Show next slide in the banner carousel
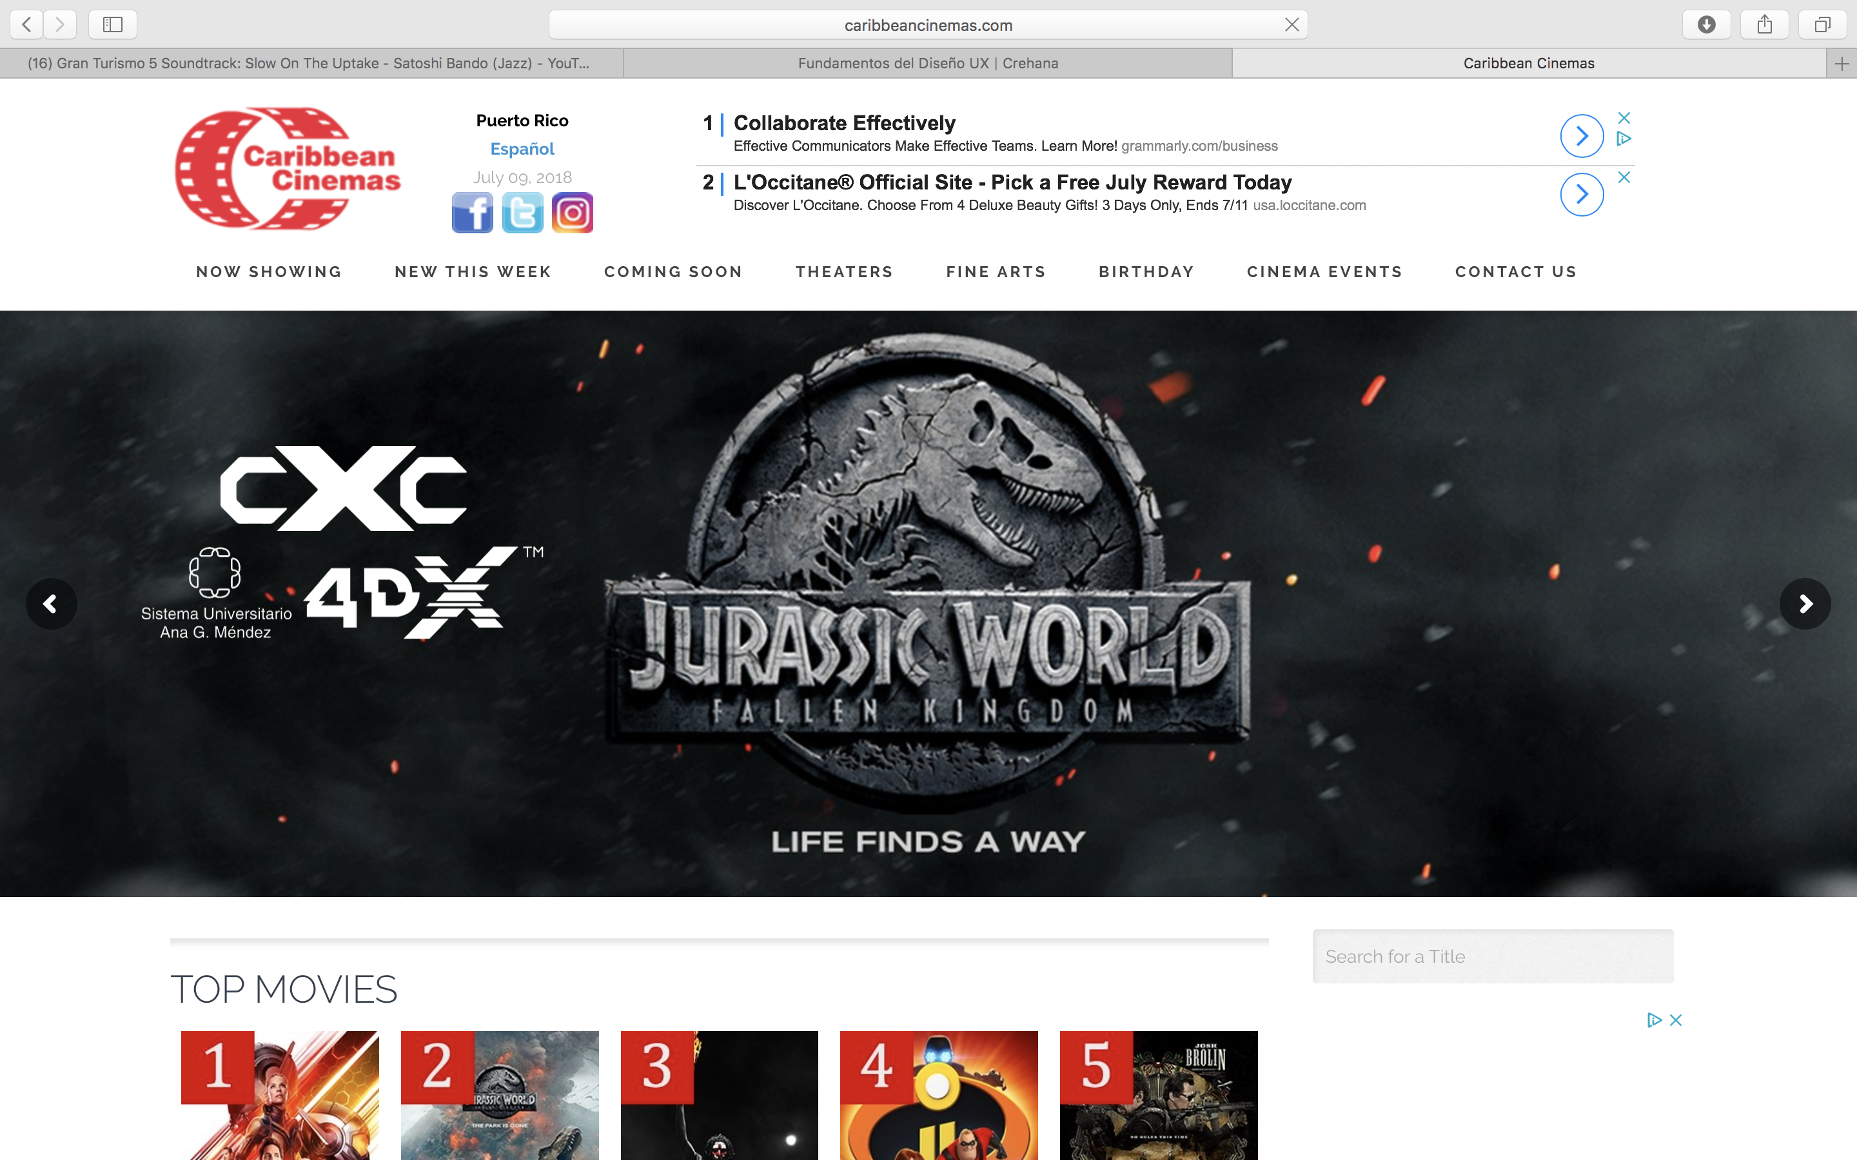This screenshot has width=1857, height=1160. point(1805,604)
